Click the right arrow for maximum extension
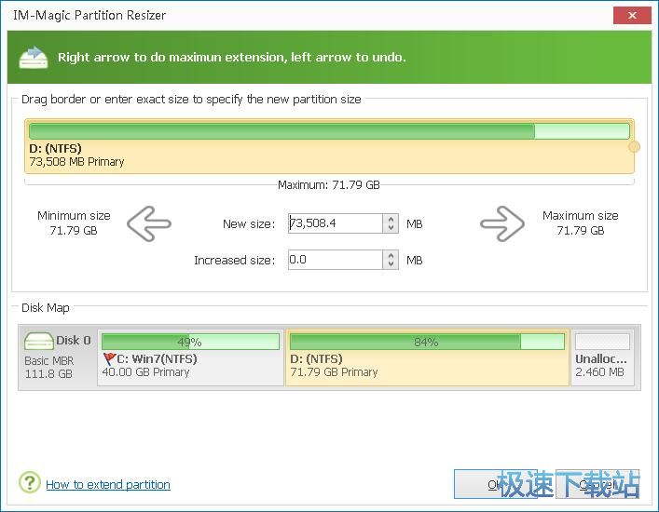This screenshot has width=659, height=512. click(502, 223)
